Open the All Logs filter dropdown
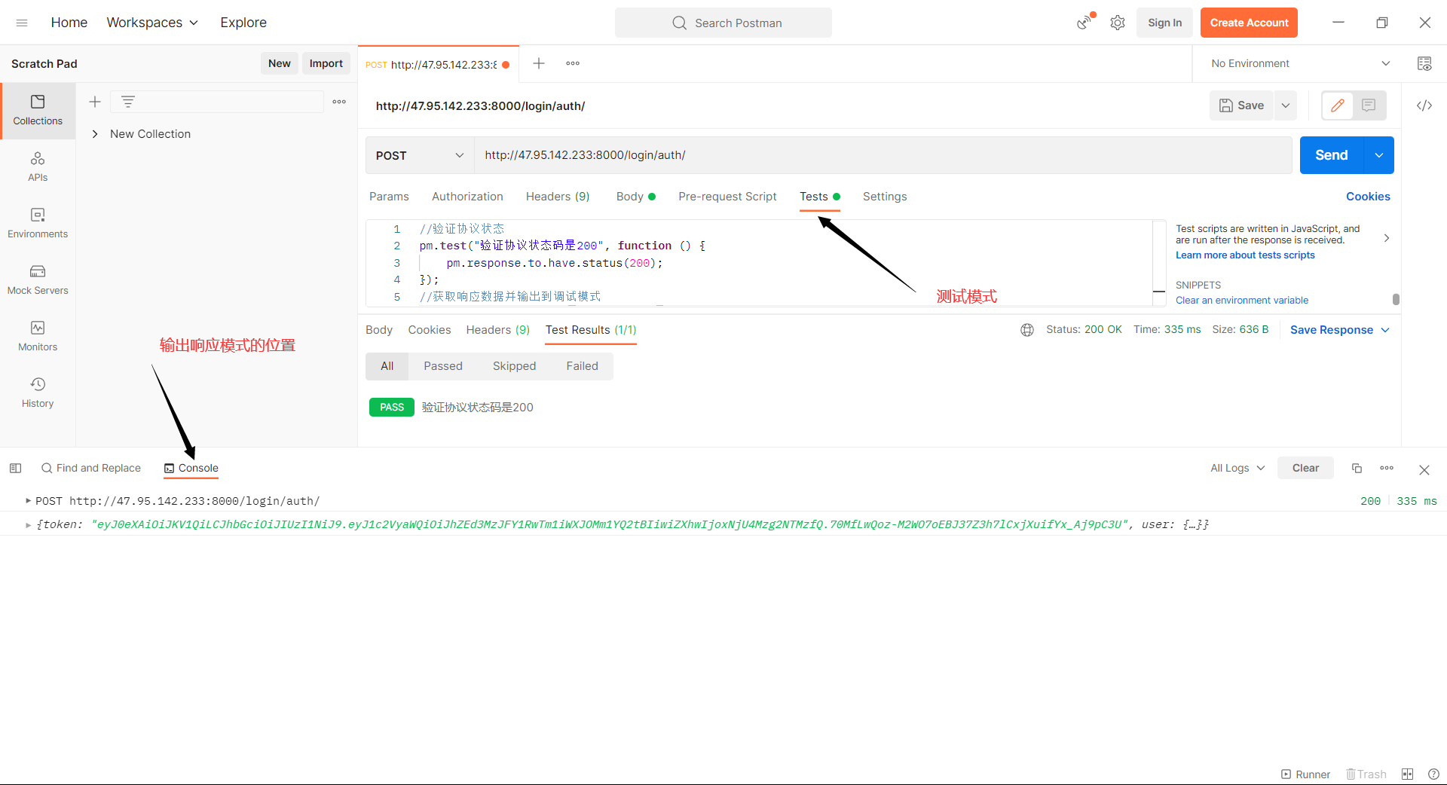Screen dimensions: 1447x785 (x=1237, y=468)
